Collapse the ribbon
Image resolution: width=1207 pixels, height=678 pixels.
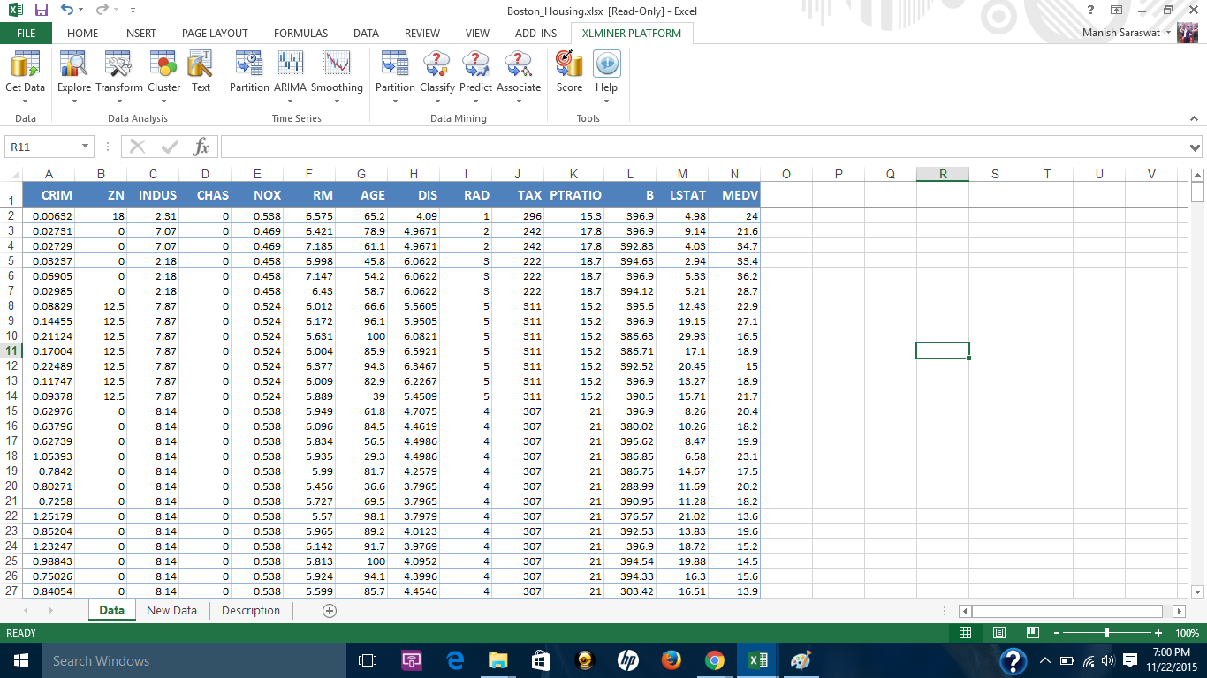click(x=1195, y=118)
